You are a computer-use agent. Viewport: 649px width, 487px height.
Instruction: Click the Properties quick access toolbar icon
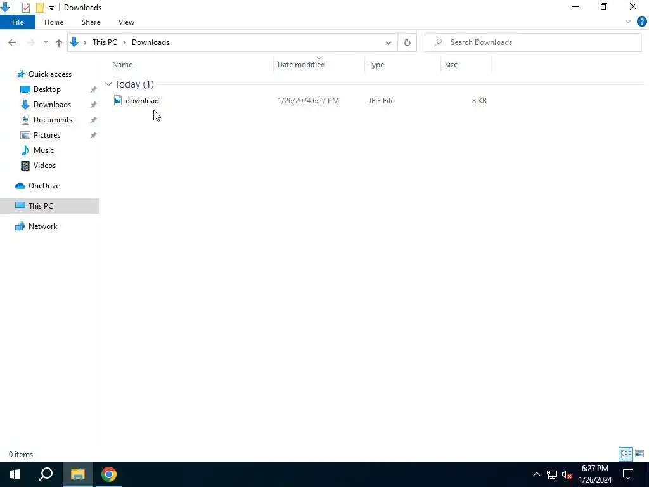tap(25, 8)
